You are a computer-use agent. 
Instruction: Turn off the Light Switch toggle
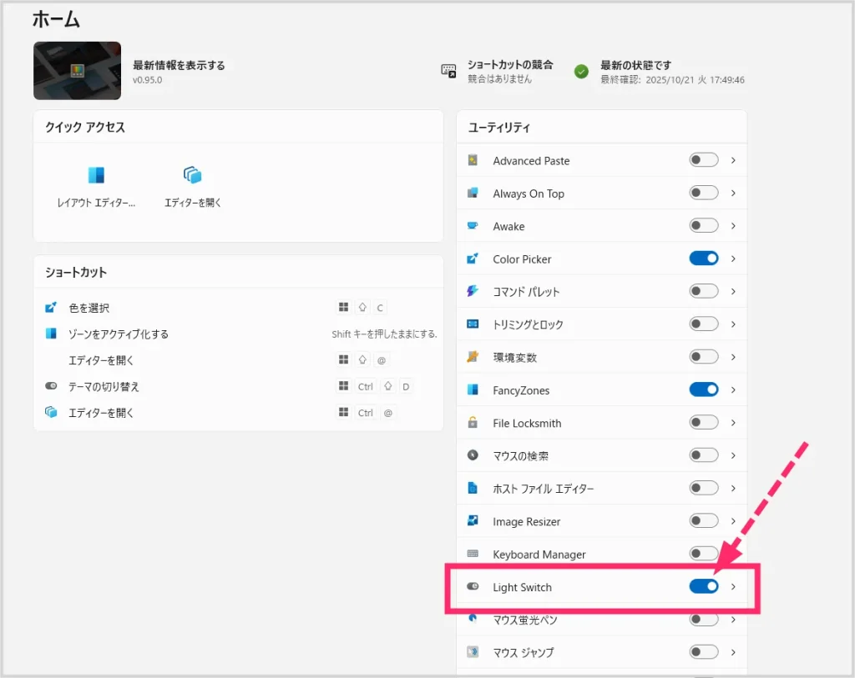tap(703, 587)
